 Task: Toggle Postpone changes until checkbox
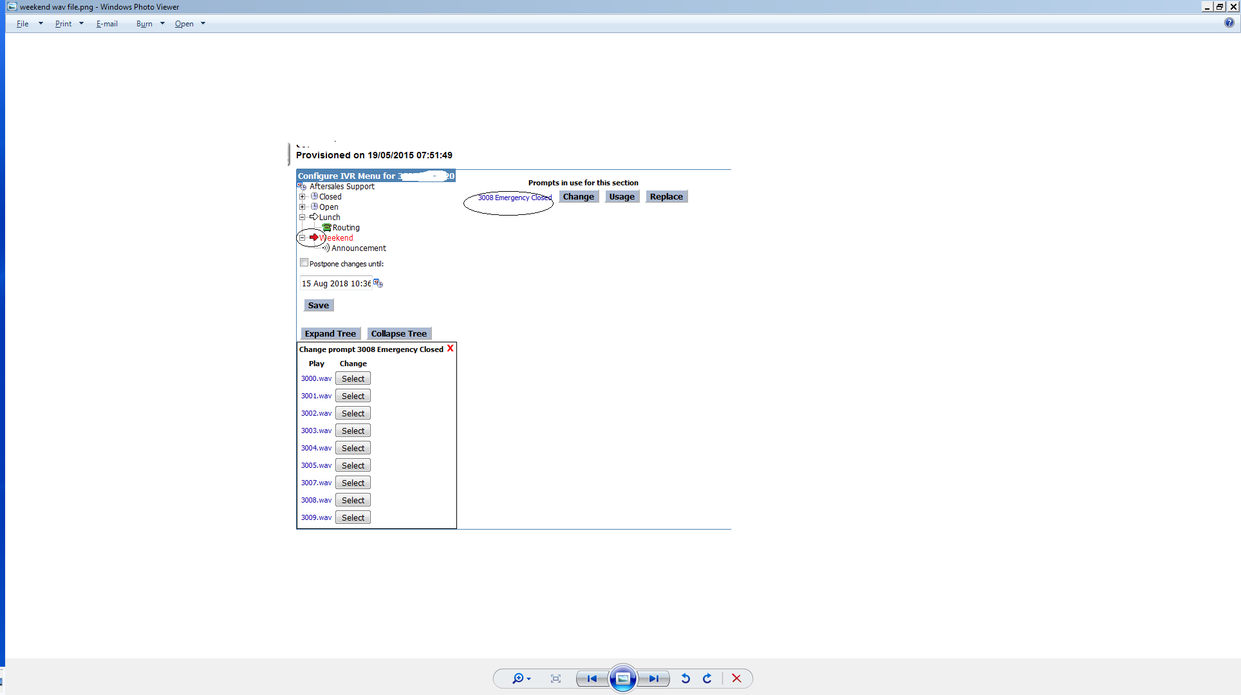[304, 263]
